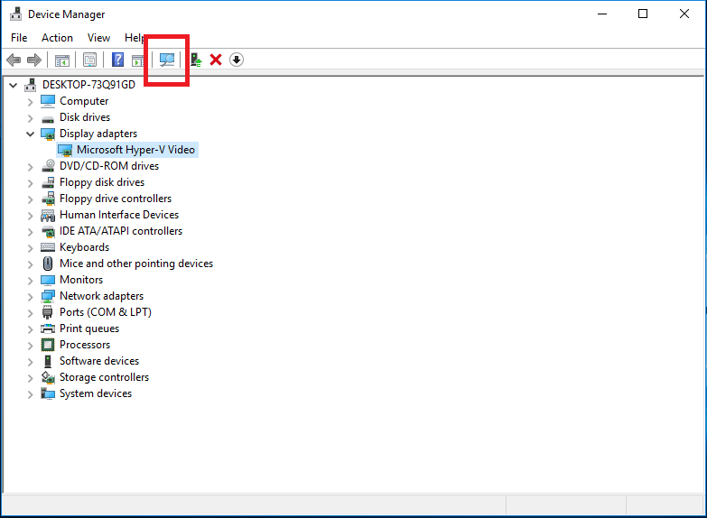Select Display adapters label
Image resolution: width=707 pixels, height=518 pixels.
(98, 134)
